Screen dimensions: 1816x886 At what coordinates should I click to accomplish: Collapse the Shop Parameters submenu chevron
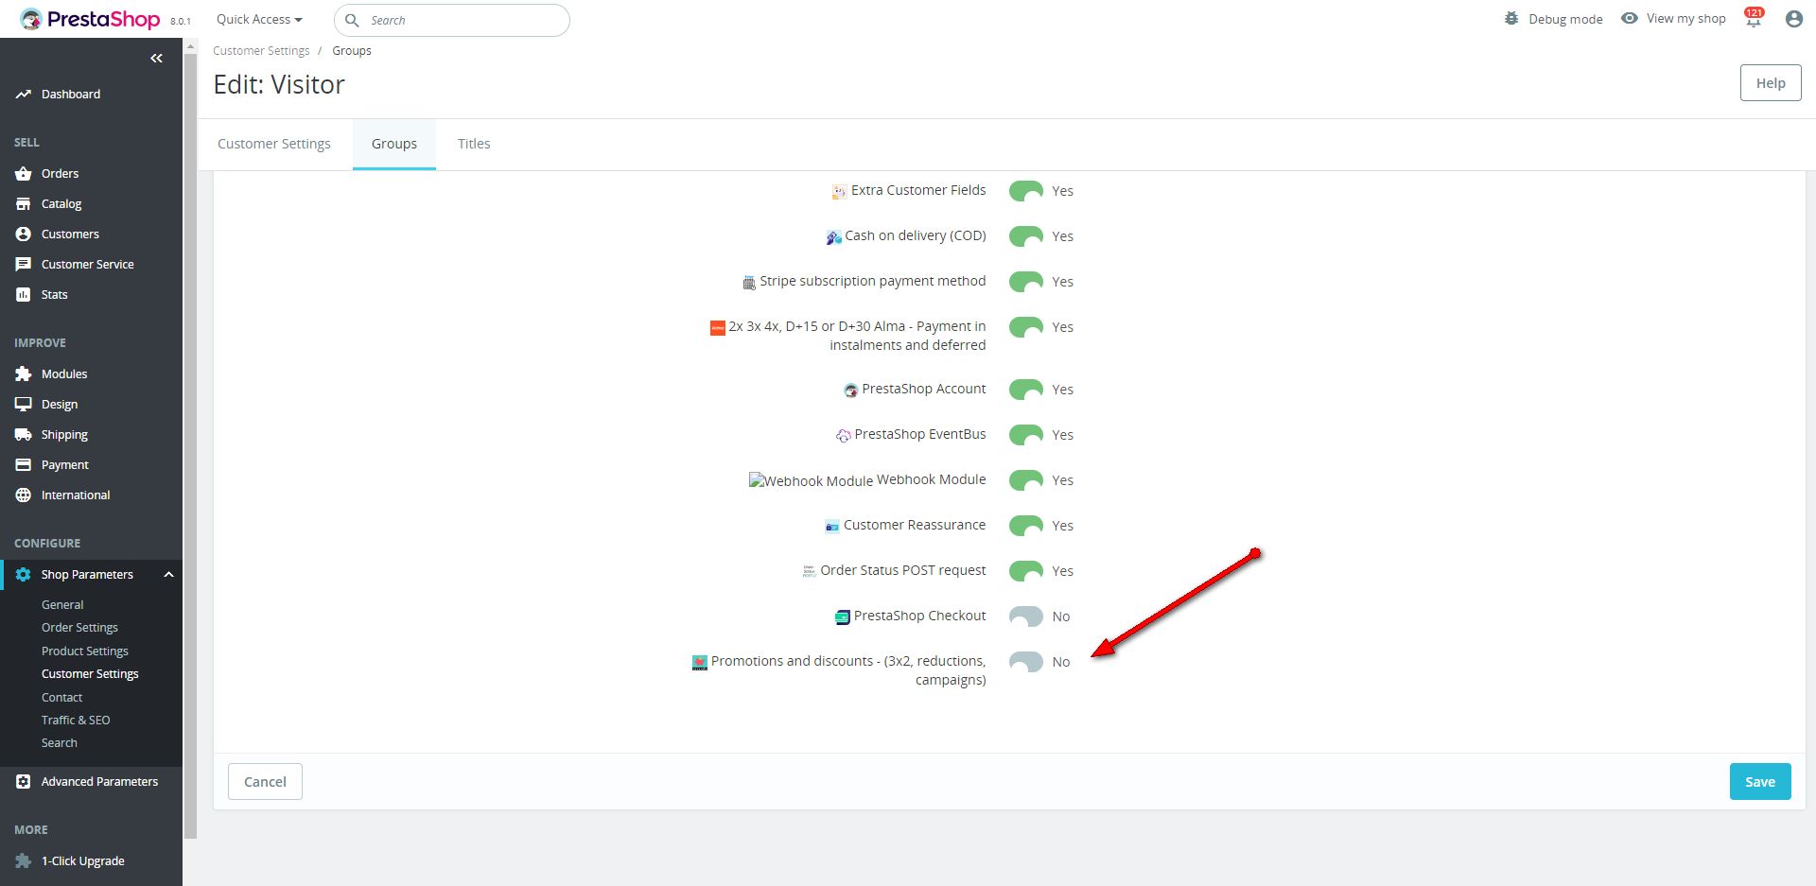pos(168,575)
